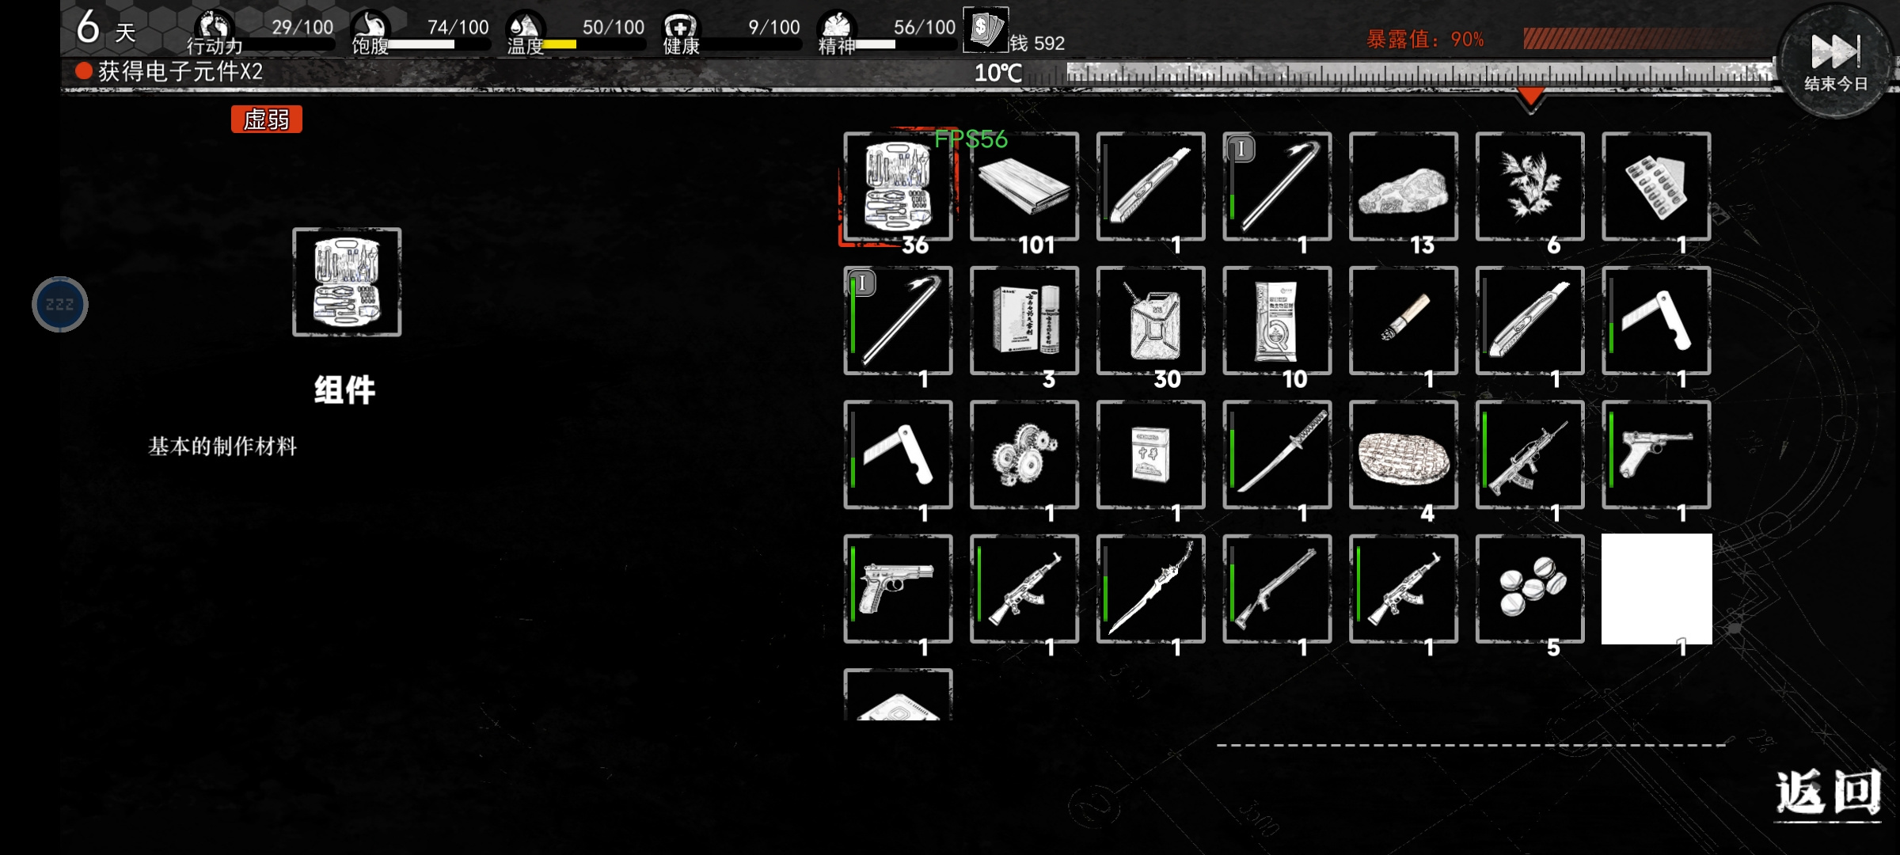Select the crowbar beside the medicine box
The width and height of the screenshot is (1900, 855).
(898, 321)
